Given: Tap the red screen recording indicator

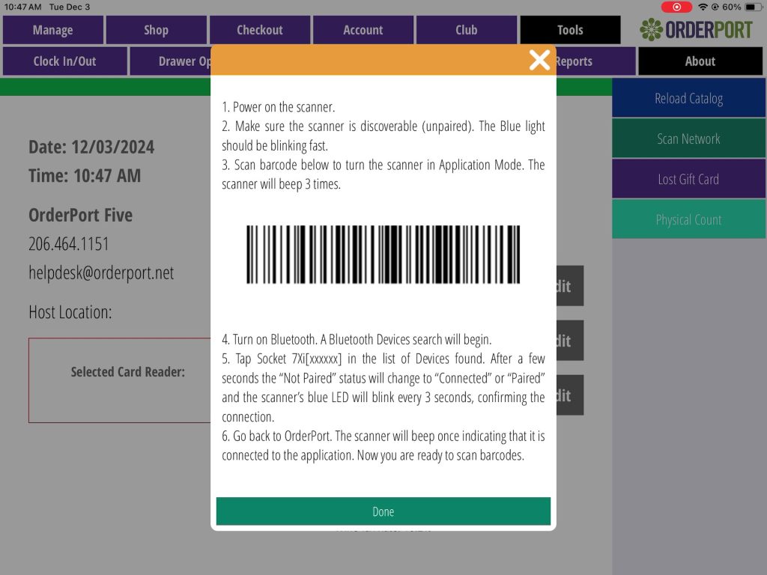Looking at the screenshot, I should (x=676, y=7).
